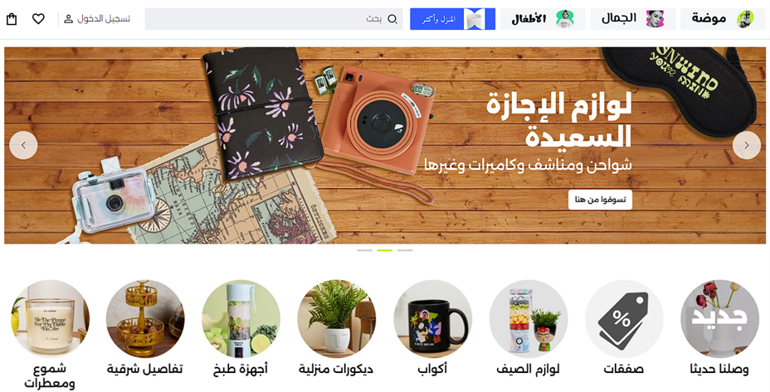Click the magnifier search icon
Screen dimensions: 770x392
click(392, 19)
